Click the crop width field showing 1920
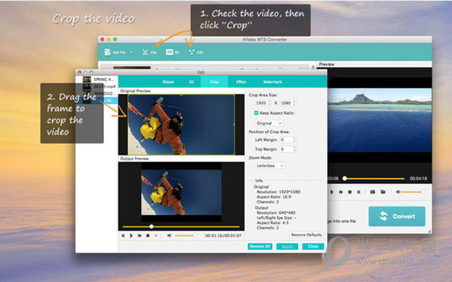452x282 pixels. [261, 103]
